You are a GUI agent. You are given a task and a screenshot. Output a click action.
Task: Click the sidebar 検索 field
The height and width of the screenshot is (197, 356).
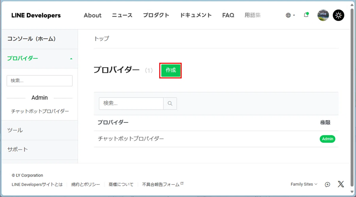pyautogui.click(x=39, y=81)
